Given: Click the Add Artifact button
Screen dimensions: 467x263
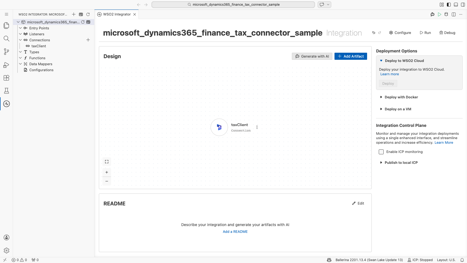Looking at the screenshot, I should tap(351, 56).
